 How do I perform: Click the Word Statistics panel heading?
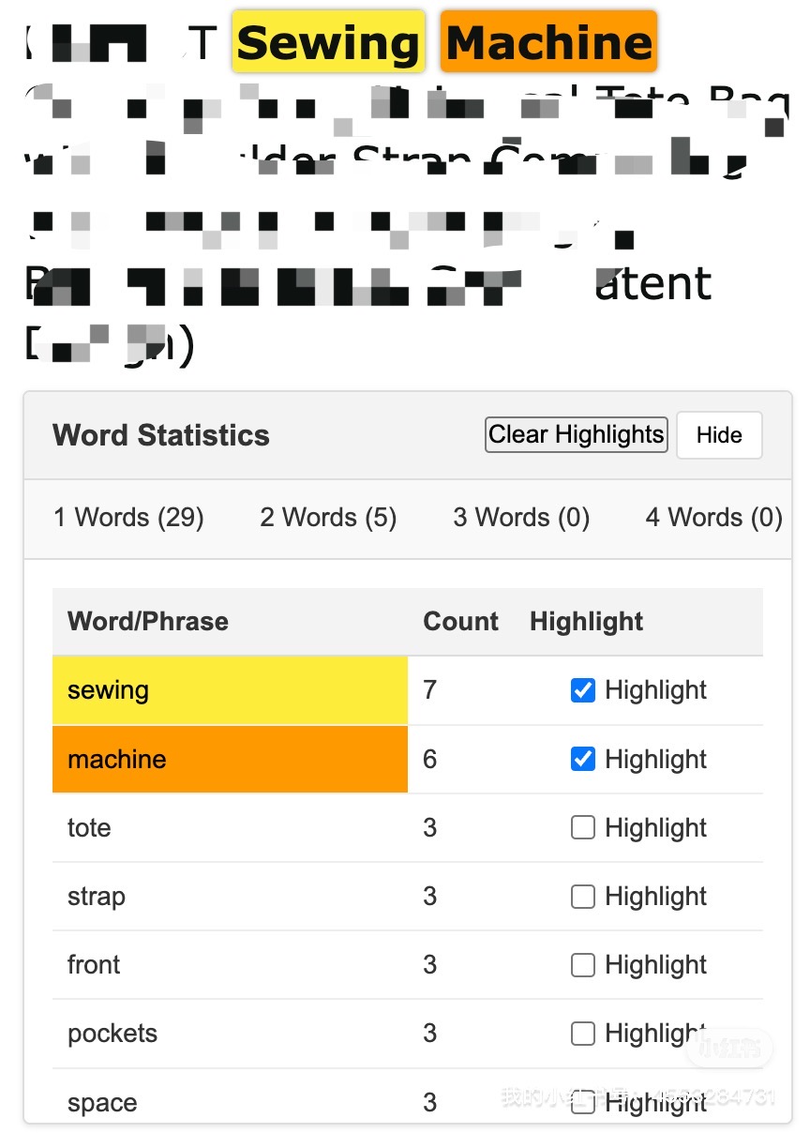161,435
